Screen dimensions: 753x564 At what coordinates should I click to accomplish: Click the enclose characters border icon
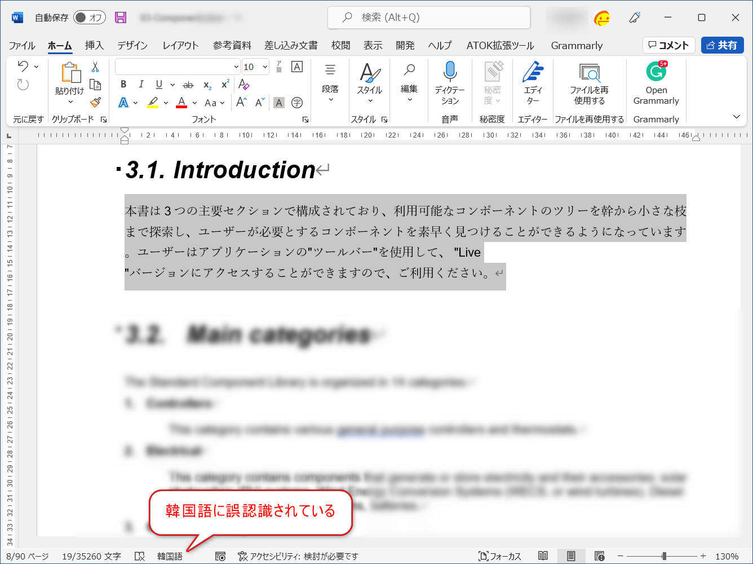(297, 67)
